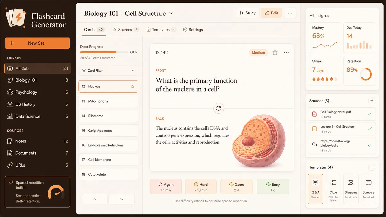Select the Q & A template
This screenshot has height=217, width=386.
pos(316,189)
